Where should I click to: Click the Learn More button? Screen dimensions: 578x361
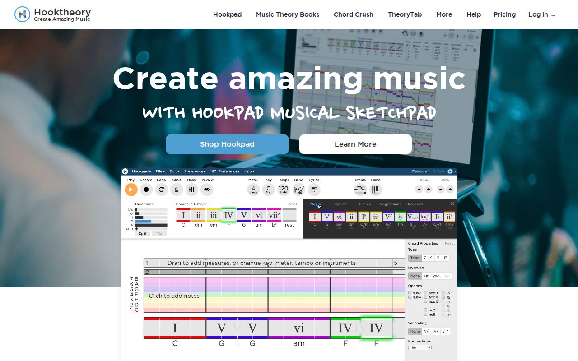point(355,144)
